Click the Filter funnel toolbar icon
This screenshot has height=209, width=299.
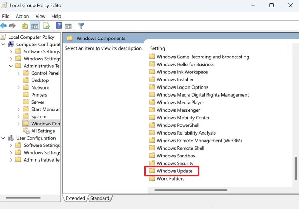[x=81, y=26]
